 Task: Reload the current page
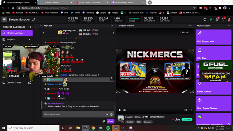coord(13,8)
